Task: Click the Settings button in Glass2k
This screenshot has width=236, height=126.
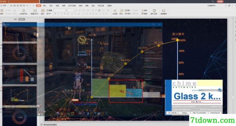Action: click(x=184, y=113)
